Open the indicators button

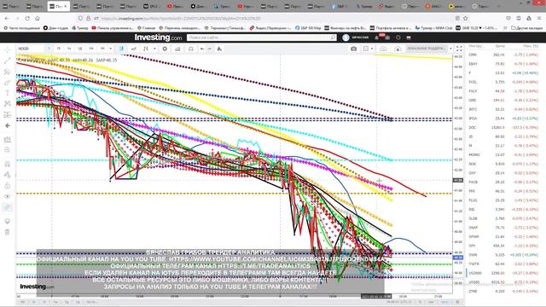pos(146,49)
